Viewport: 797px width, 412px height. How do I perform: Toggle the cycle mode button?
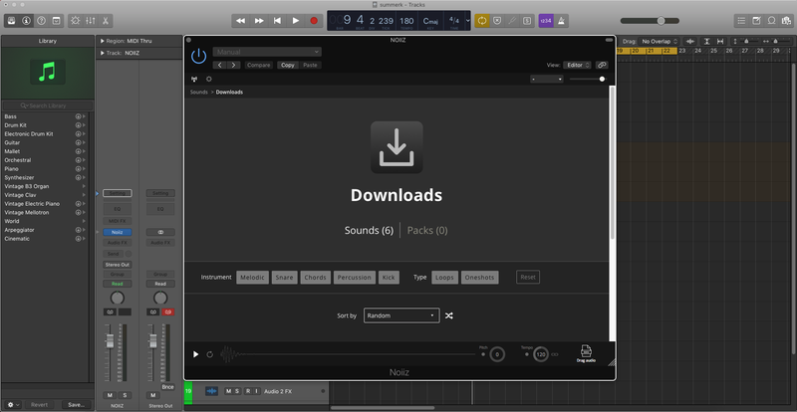click(x=482, y=20)
